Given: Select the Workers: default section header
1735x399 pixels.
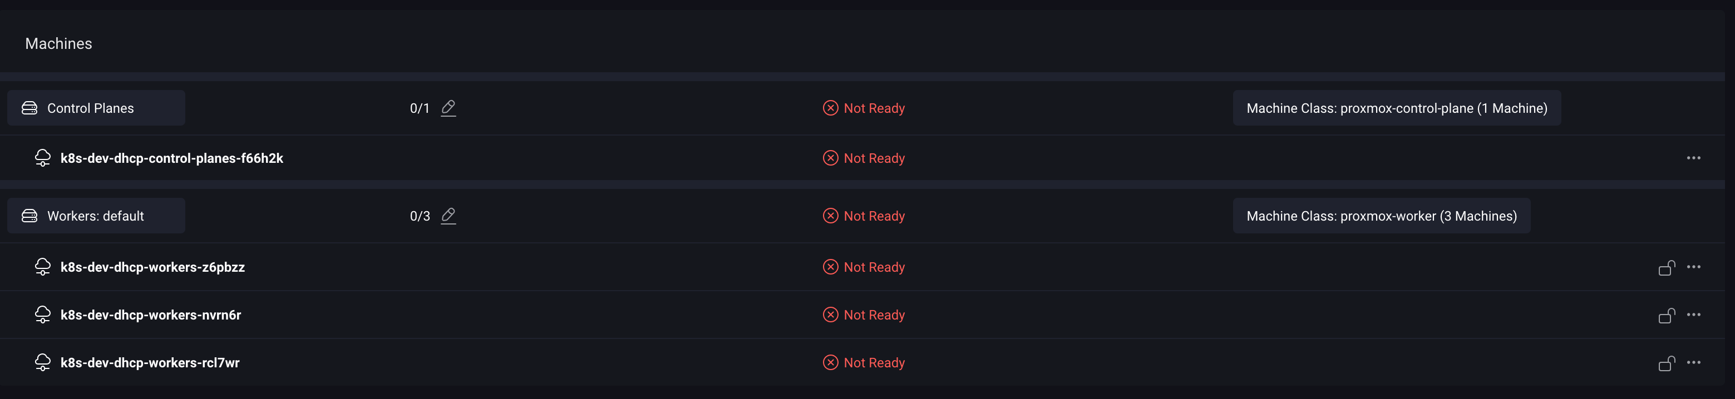Looking at the screenshot, I should [x=95, y=215].
